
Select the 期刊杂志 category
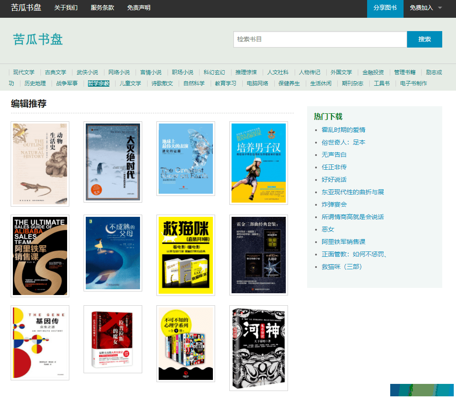point(352,84)
